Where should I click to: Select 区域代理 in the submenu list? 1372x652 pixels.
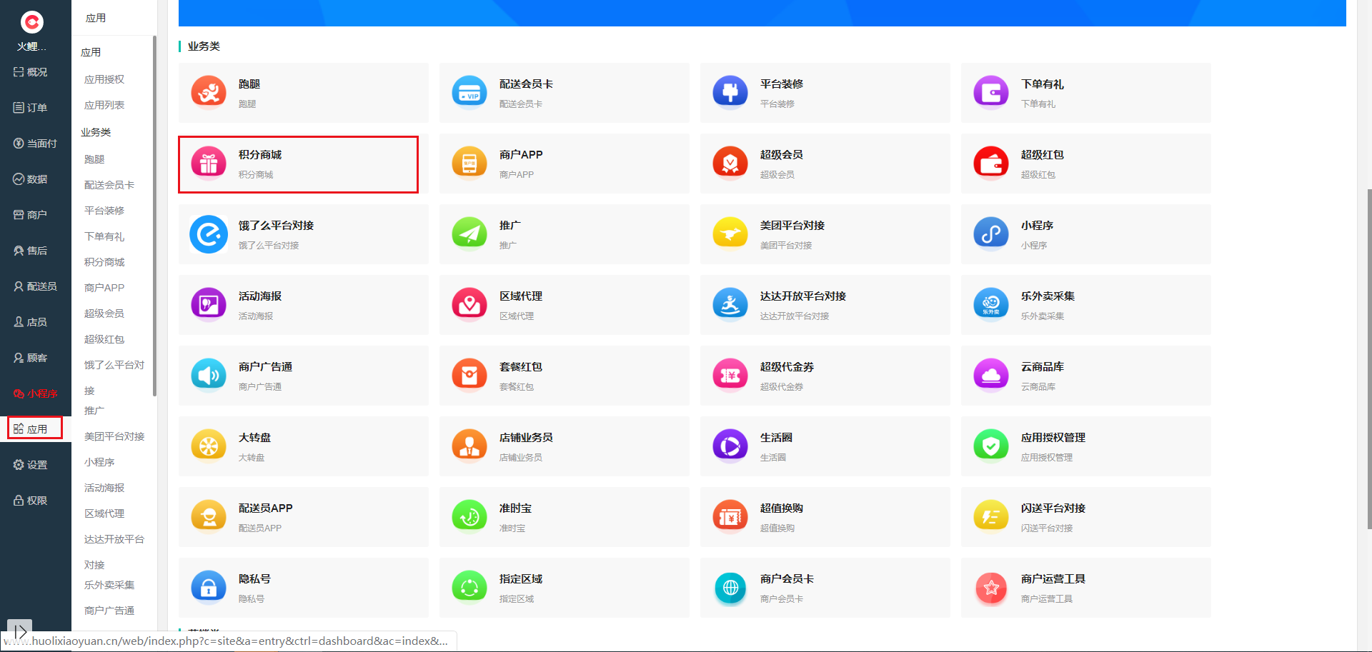pyautogui.click(x=104, y=513)
